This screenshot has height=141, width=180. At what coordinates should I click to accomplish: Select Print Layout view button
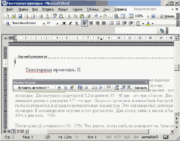[x=13, y=132]
